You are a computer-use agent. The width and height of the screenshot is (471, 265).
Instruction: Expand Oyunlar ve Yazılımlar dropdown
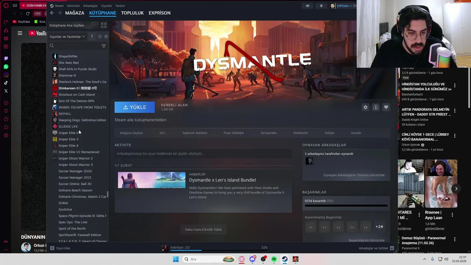(x=67, y=36)
